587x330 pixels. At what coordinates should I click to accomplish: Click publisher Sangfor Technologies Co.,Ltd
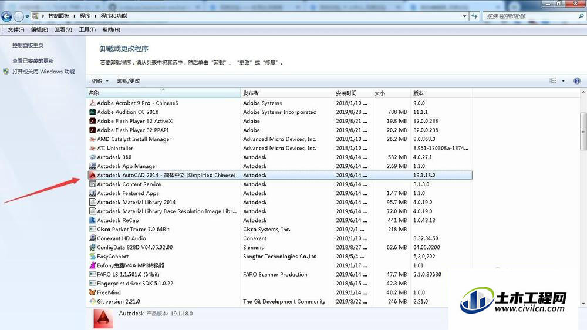pyautogui.click(x=279, y=256)
